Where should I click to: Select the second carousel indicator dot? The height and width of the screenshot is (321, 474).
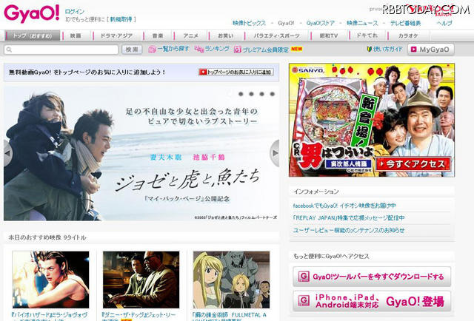(x=251, y=94)
